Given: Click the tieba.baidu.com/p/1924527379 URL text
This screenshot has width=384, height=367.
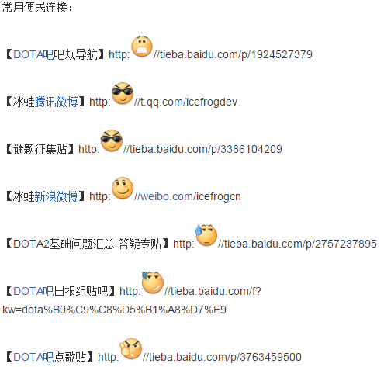Looking at the screenshot, I should (x=233, y=55).
